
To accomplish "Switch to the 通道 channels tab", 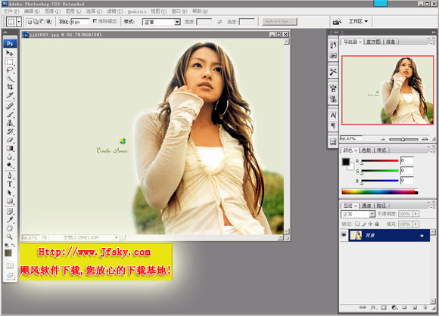I will click(x=366, y=206).
